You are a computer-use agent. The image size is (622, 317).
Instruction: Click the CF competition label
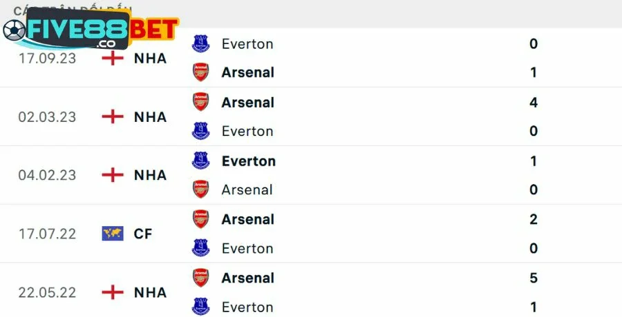(x=142, y=234)
